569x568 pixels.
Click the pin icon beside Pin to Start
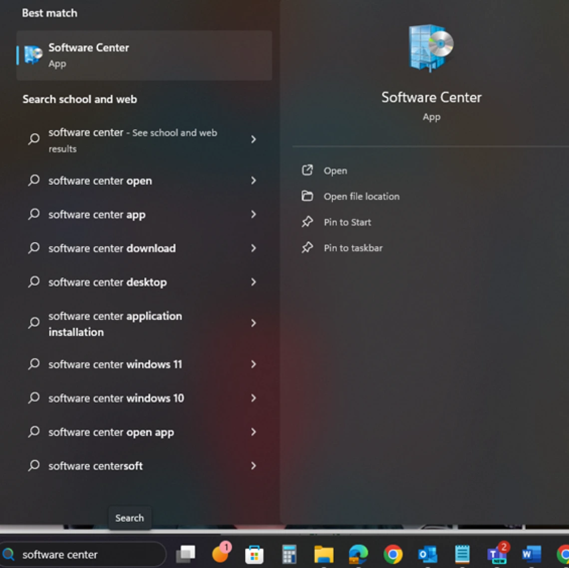point(307,222)
